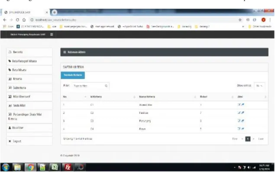The height and width of the screenshot is (172, 275).
Task: Click Logout in the sidebar
Action: pos(29,141)
